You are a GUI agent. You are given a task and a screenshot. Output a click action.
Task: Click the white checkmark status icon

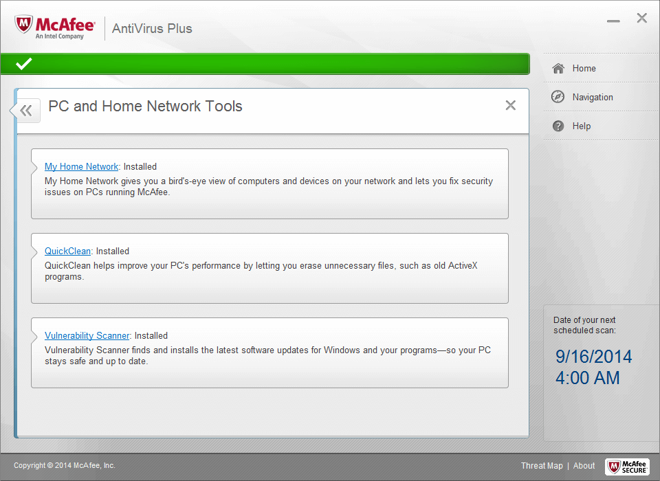[x=24, y=64]
